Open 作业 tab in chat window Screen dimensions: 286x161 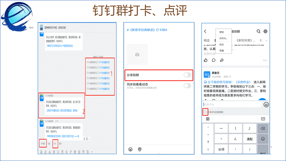click(49, 144)
